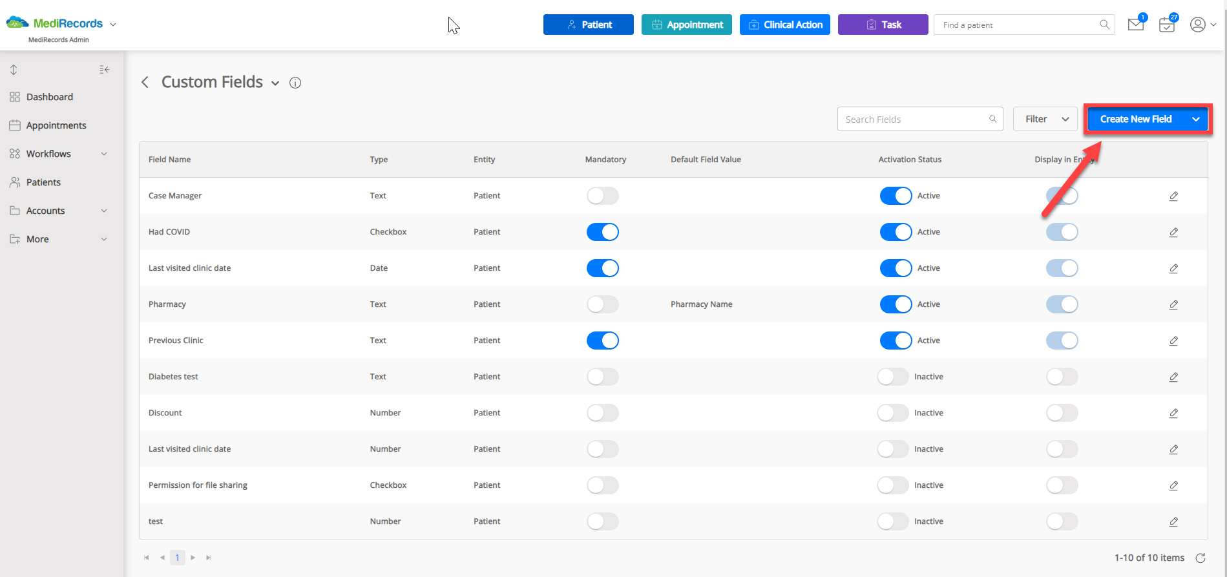Go to the previous page of results
Image resolution: width=1227 pixels, height=577 pixels.
tap(162, 558)
